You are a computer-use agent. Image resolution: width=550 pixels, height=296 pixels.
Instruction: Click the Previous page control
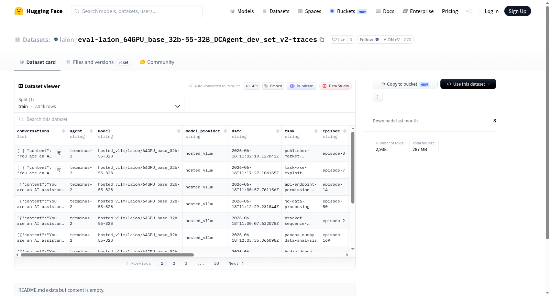tap(139, 263)
